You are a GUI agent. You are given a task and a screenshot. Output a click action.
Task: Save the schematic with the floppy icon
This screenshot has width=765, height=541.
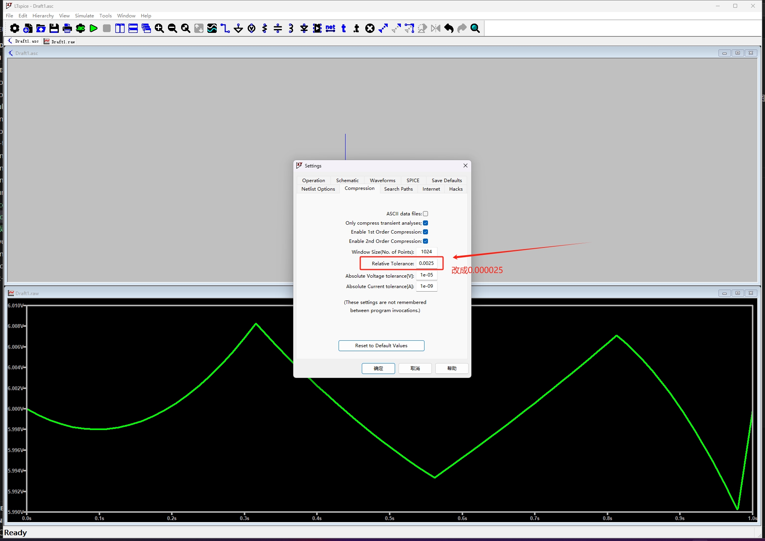pyautogui.click(x=54, y=28)
